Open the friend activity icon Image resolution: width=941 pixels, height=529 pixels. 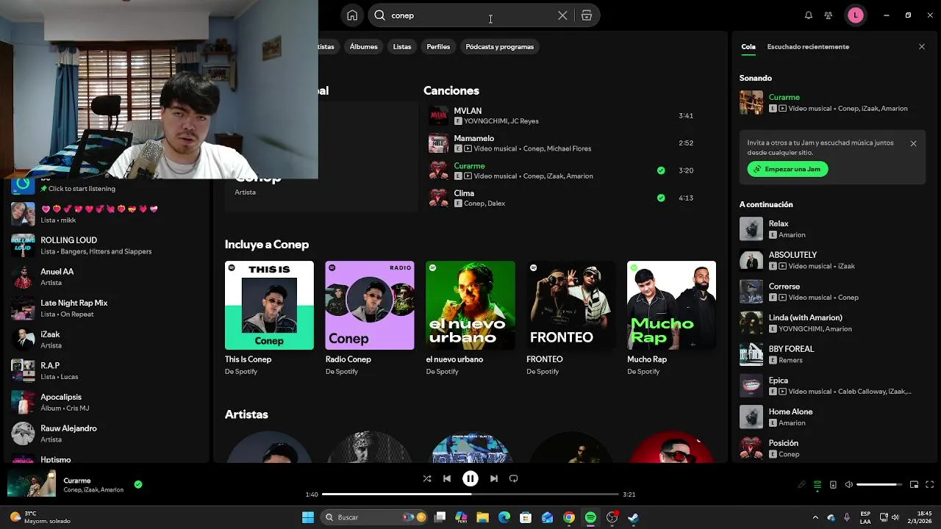(x=829, y=15)
